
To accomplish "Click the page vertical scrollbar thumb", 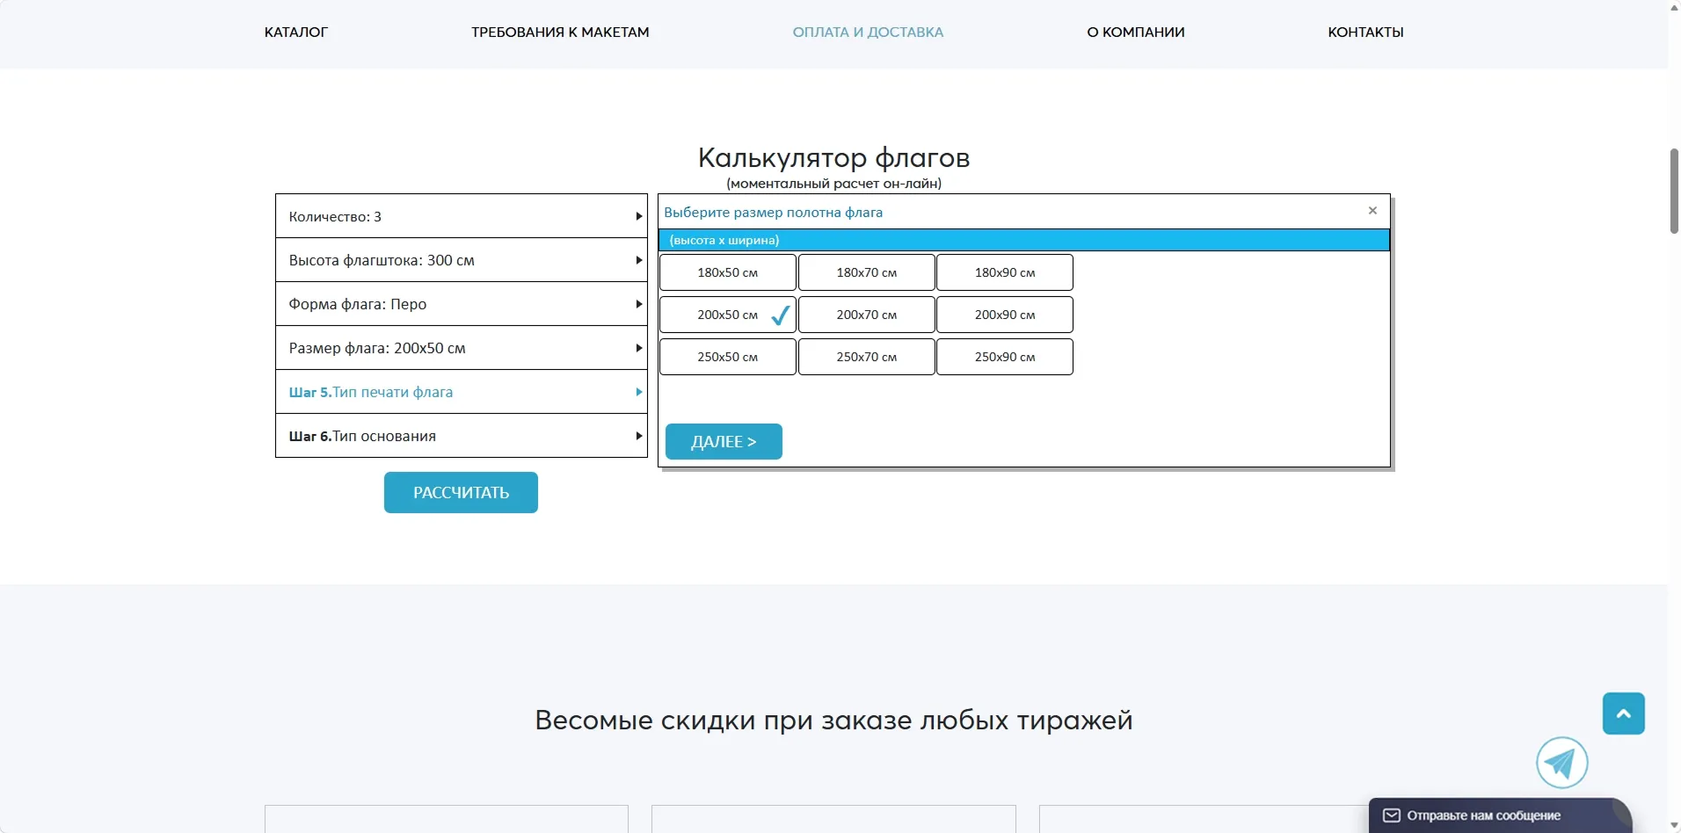I will (x=1674, y=191).
